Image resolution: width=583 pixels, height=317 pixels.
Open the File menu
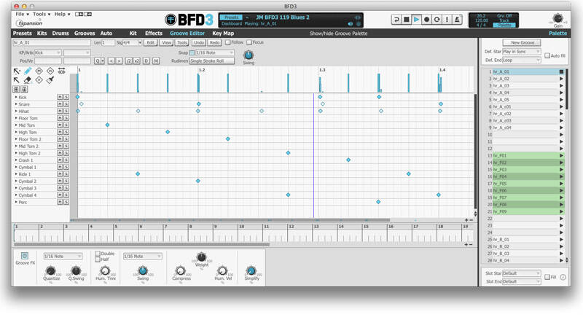pos(23,14)
